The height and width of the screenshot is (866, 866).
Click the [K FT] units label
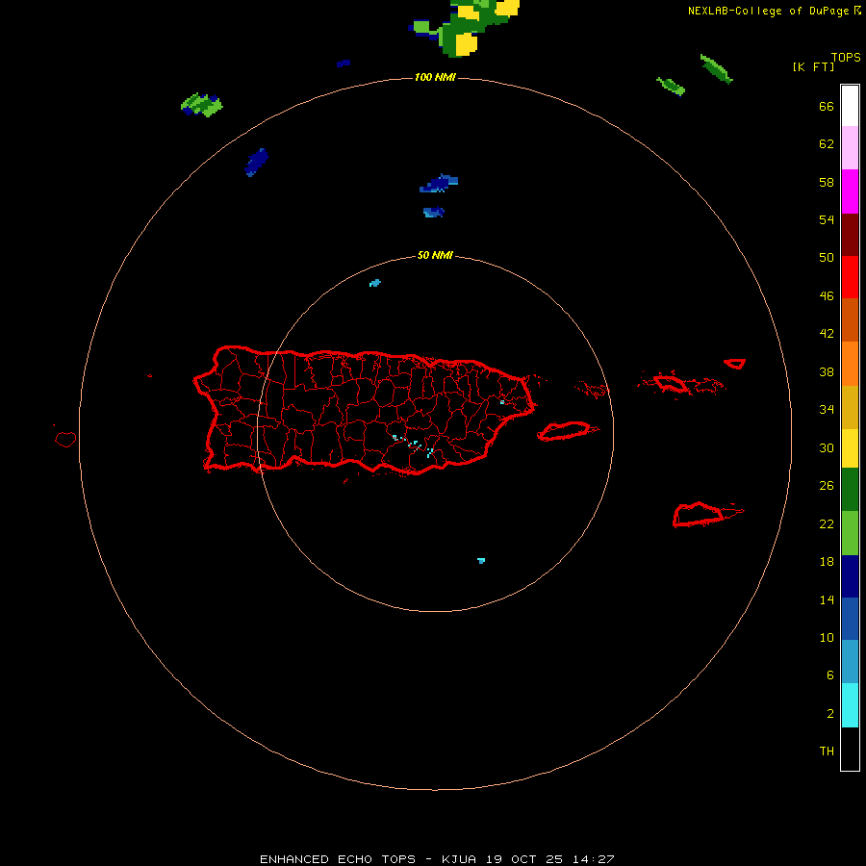(813, 66)
